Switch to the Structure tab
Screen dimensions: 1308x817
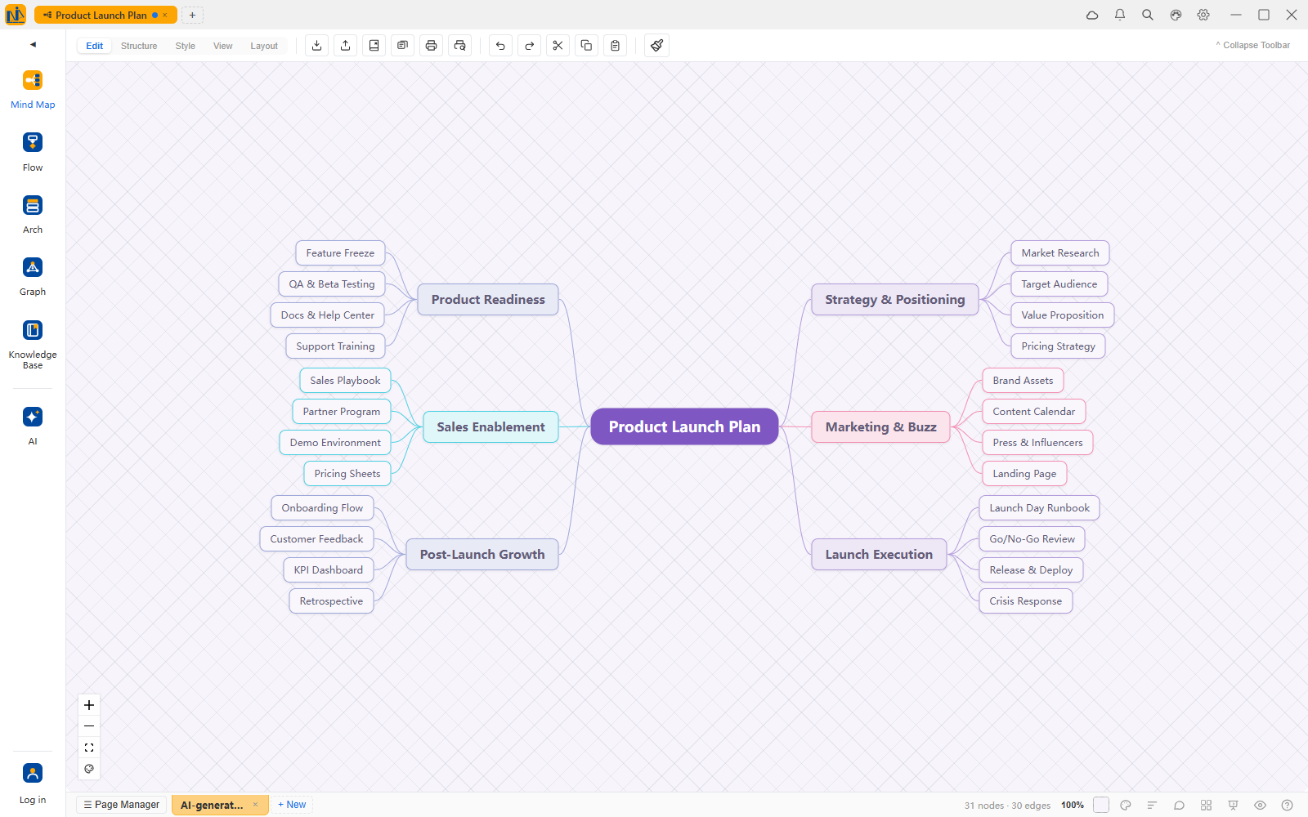pos(139,46)
